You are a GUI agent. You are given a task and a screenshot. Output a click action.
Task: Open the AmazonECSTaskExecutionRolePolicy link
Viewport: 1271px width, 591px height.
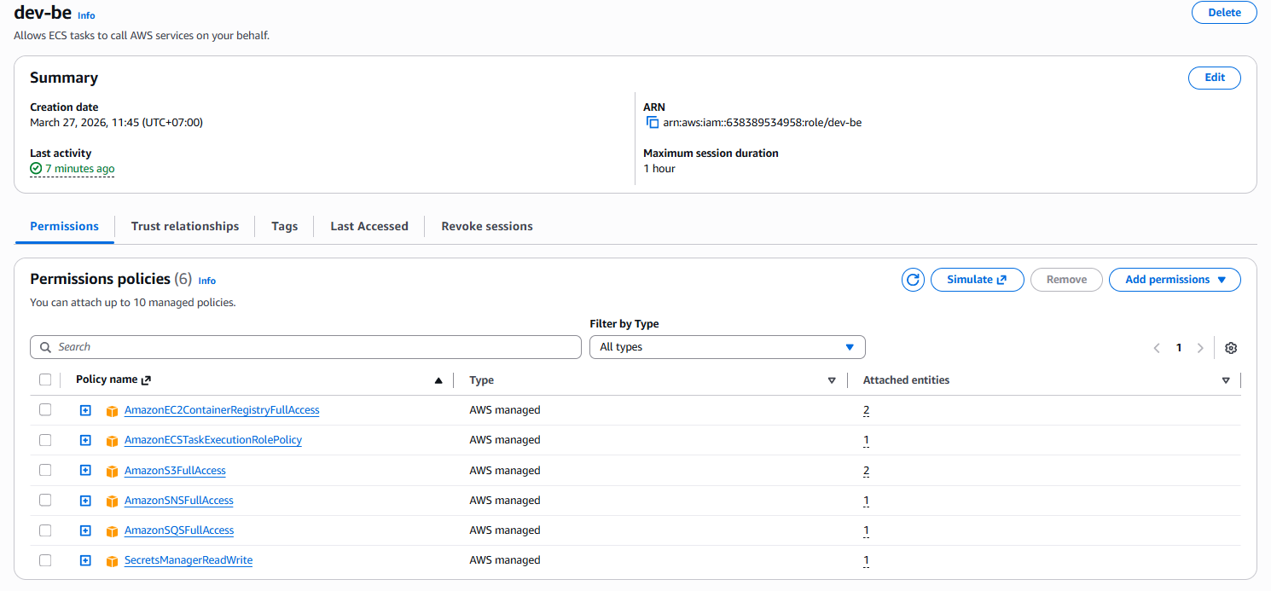tap(212, 440)
